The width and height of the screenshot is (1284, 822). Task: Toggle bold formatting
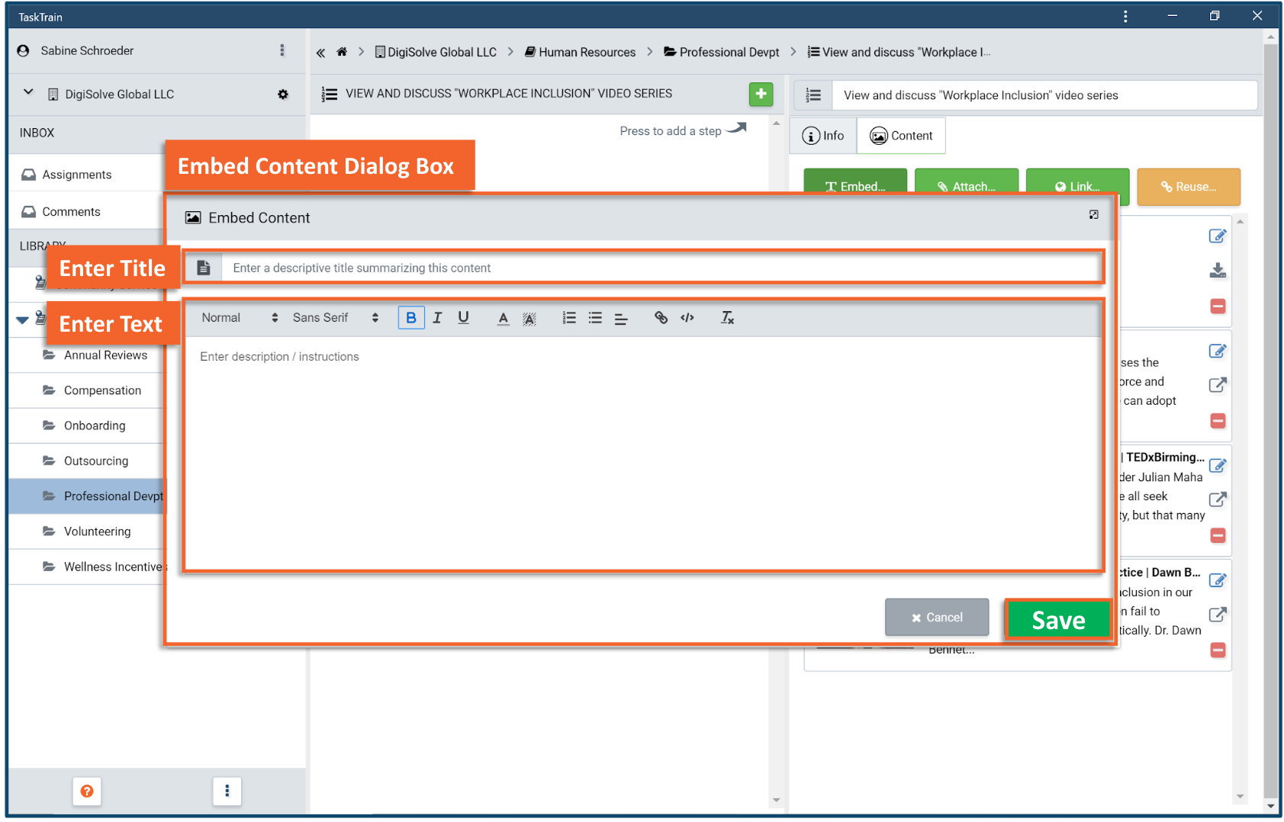point(411,318)
